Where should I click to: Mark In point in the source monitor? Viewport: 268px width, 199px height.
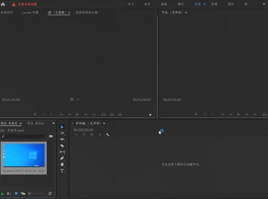(x=43, y=114)
